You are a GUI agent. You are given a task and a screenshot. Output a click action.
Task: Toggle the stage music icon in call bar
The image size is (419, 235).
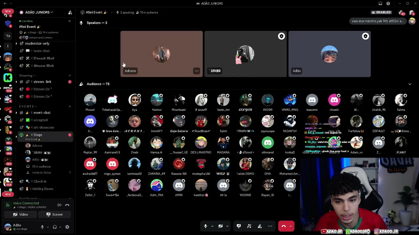point(249,226)
